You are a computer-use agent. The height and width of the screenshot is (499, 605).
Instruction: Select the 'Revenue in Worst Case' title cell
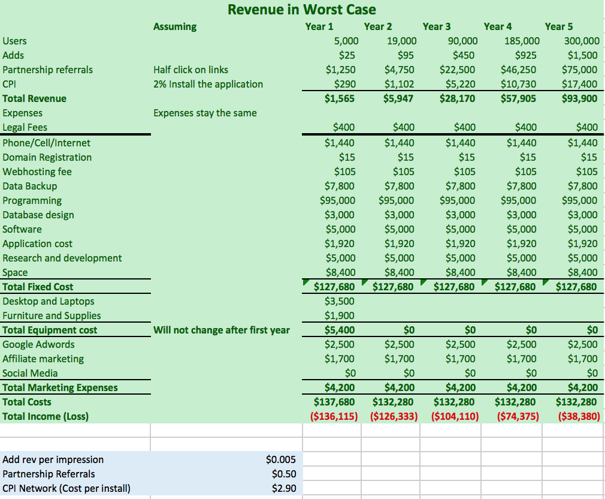[302, 10]
